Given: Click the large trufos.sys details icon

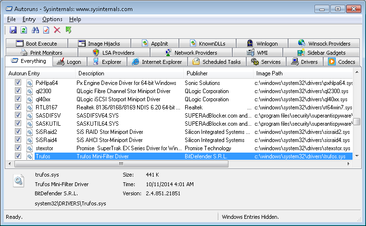Looking at the screenshot, I should 18,180.
